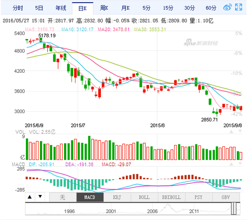Select 无 indicator option
Image resolution: width=250 pixels, height=220 pixels.
63,197
